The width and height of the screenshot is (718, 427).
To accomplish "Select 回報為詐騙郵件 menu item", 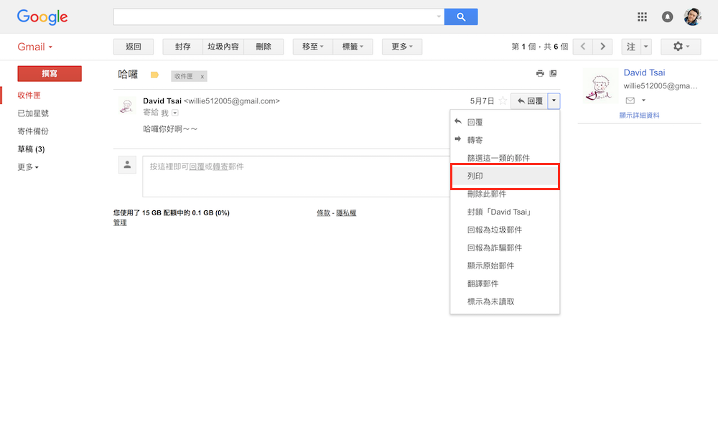I will coord(505,248).
